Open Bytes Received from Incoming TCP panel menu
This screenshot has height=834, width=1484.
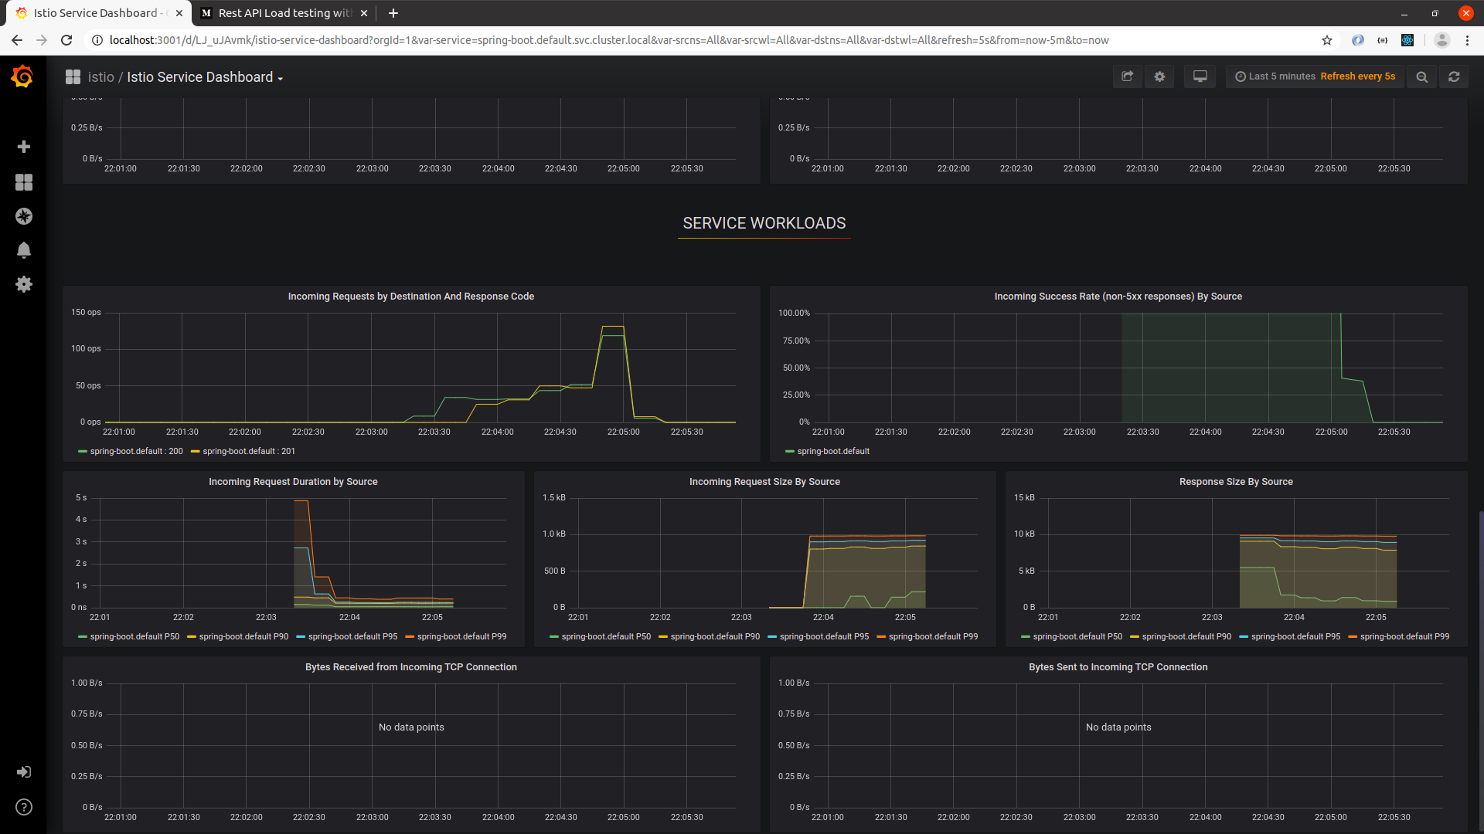[x=411, y=667]
